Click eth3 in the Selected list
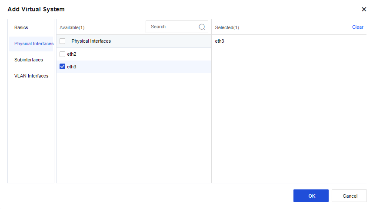The image size is (373, 209). pos(220,41)
